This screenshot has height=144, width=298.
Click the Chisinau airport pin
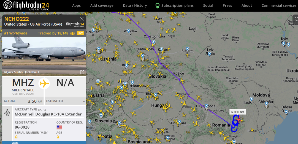coord(266,103)
